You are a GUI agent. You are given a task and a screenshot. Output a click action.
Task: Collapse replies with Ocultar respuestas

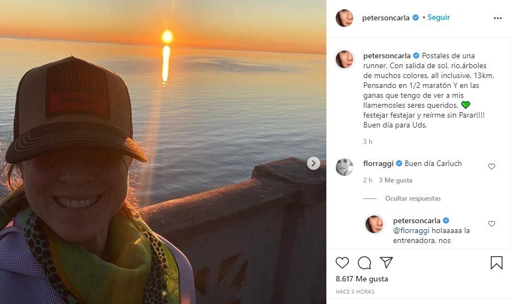pos(413,198)
